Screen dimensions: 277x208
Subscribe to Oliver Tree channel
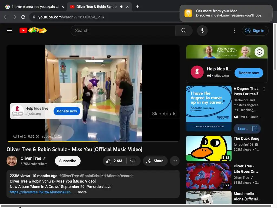tap(68, 161)
